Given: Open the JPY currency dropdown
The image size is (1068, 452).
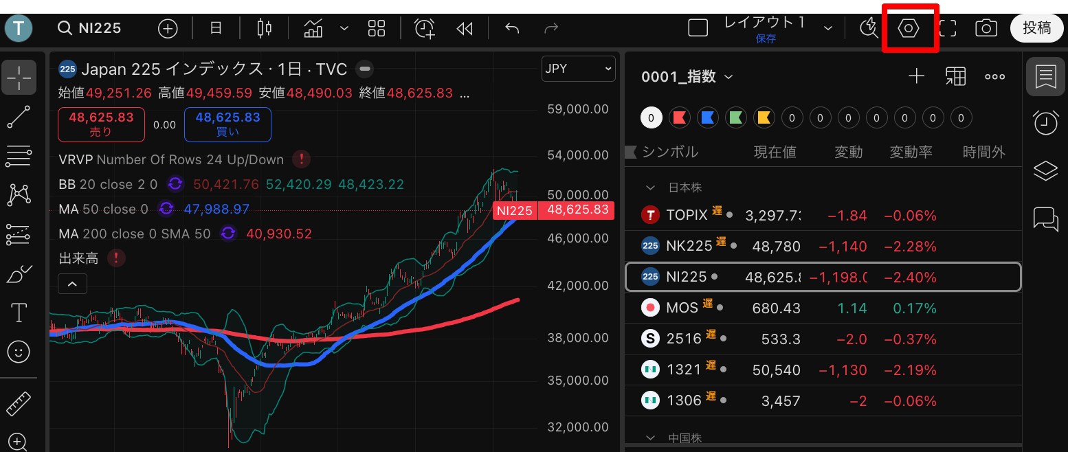Looking at the screenshot, I should pyautogui.click(x=578, y=69).
